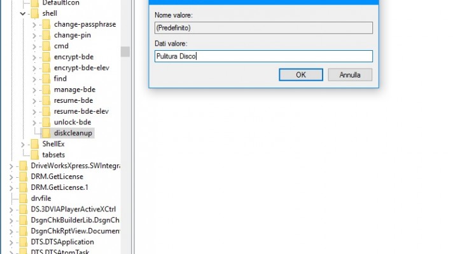Expand the find key
This screenshot has height=254, width=453.
pyautogui.click(x=34, y=79)
